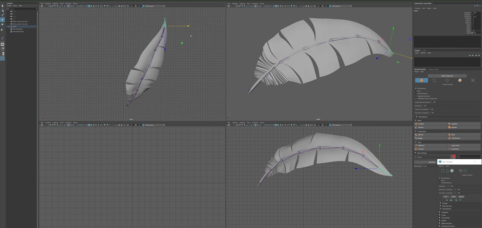Switch to Edge selection in Modeling Toolkit

[x=434, y=80]
